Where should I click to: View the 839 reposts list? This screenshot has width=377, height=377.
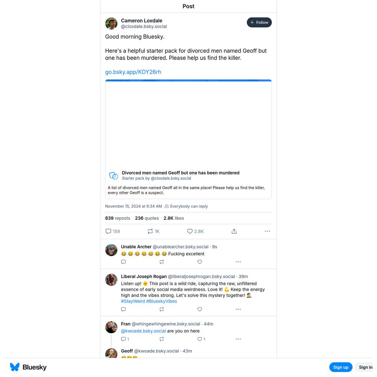tap(118, 218)
